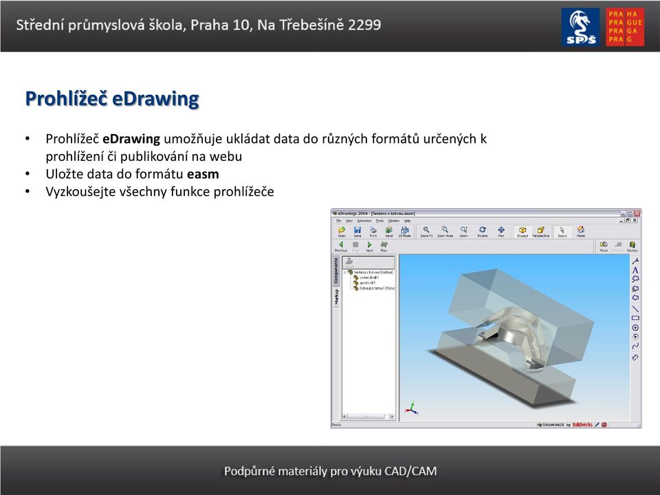Image resolution: width=660 pixels, height=495 pixels.
Task: Collapse the Sestava s kotvou tree node
Action: [x=345, y=272]
